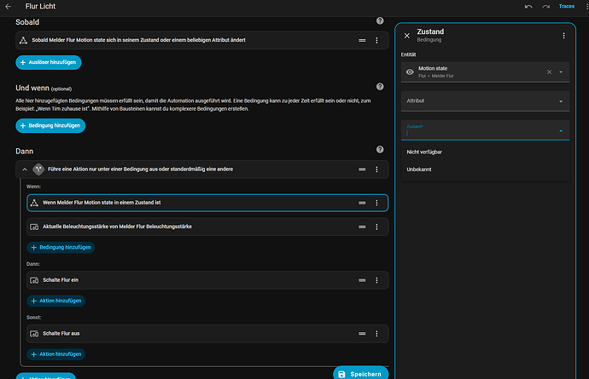Viewport: 589px width, 379px height.
Task: Add a condition in the Und wenn section
Action: click(50, 125)
